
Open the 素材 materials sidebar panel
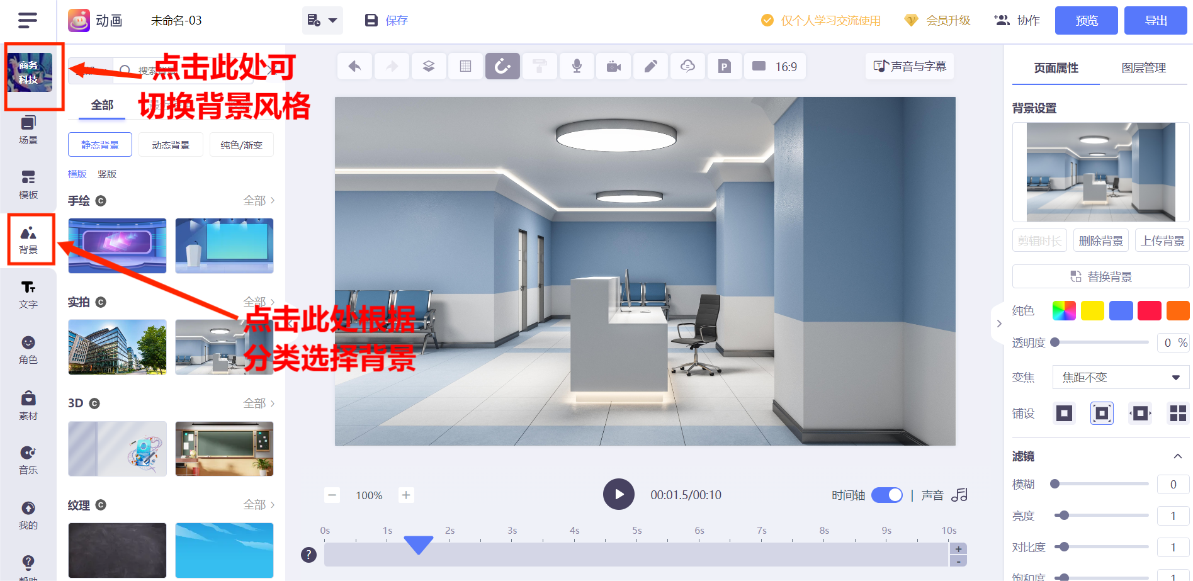[28, 405]
